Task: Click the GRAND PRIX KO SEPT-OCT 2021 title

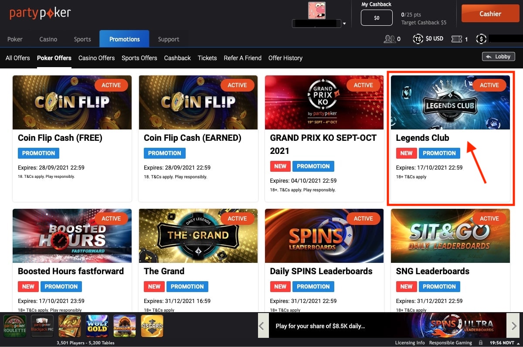Action: tap(324, 144)
